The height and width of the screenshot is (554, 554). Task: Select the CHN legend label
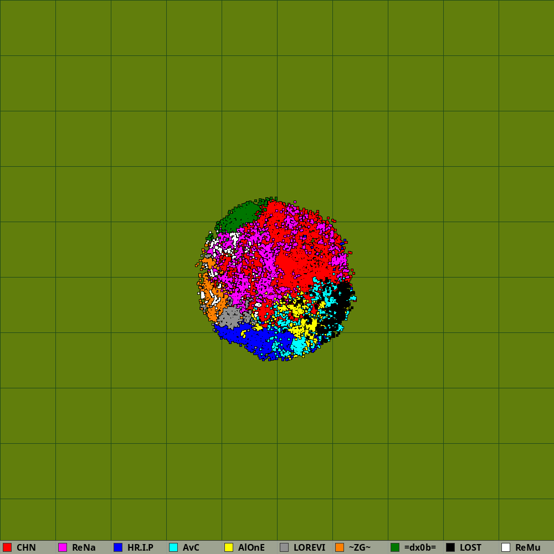pos(26,548)
